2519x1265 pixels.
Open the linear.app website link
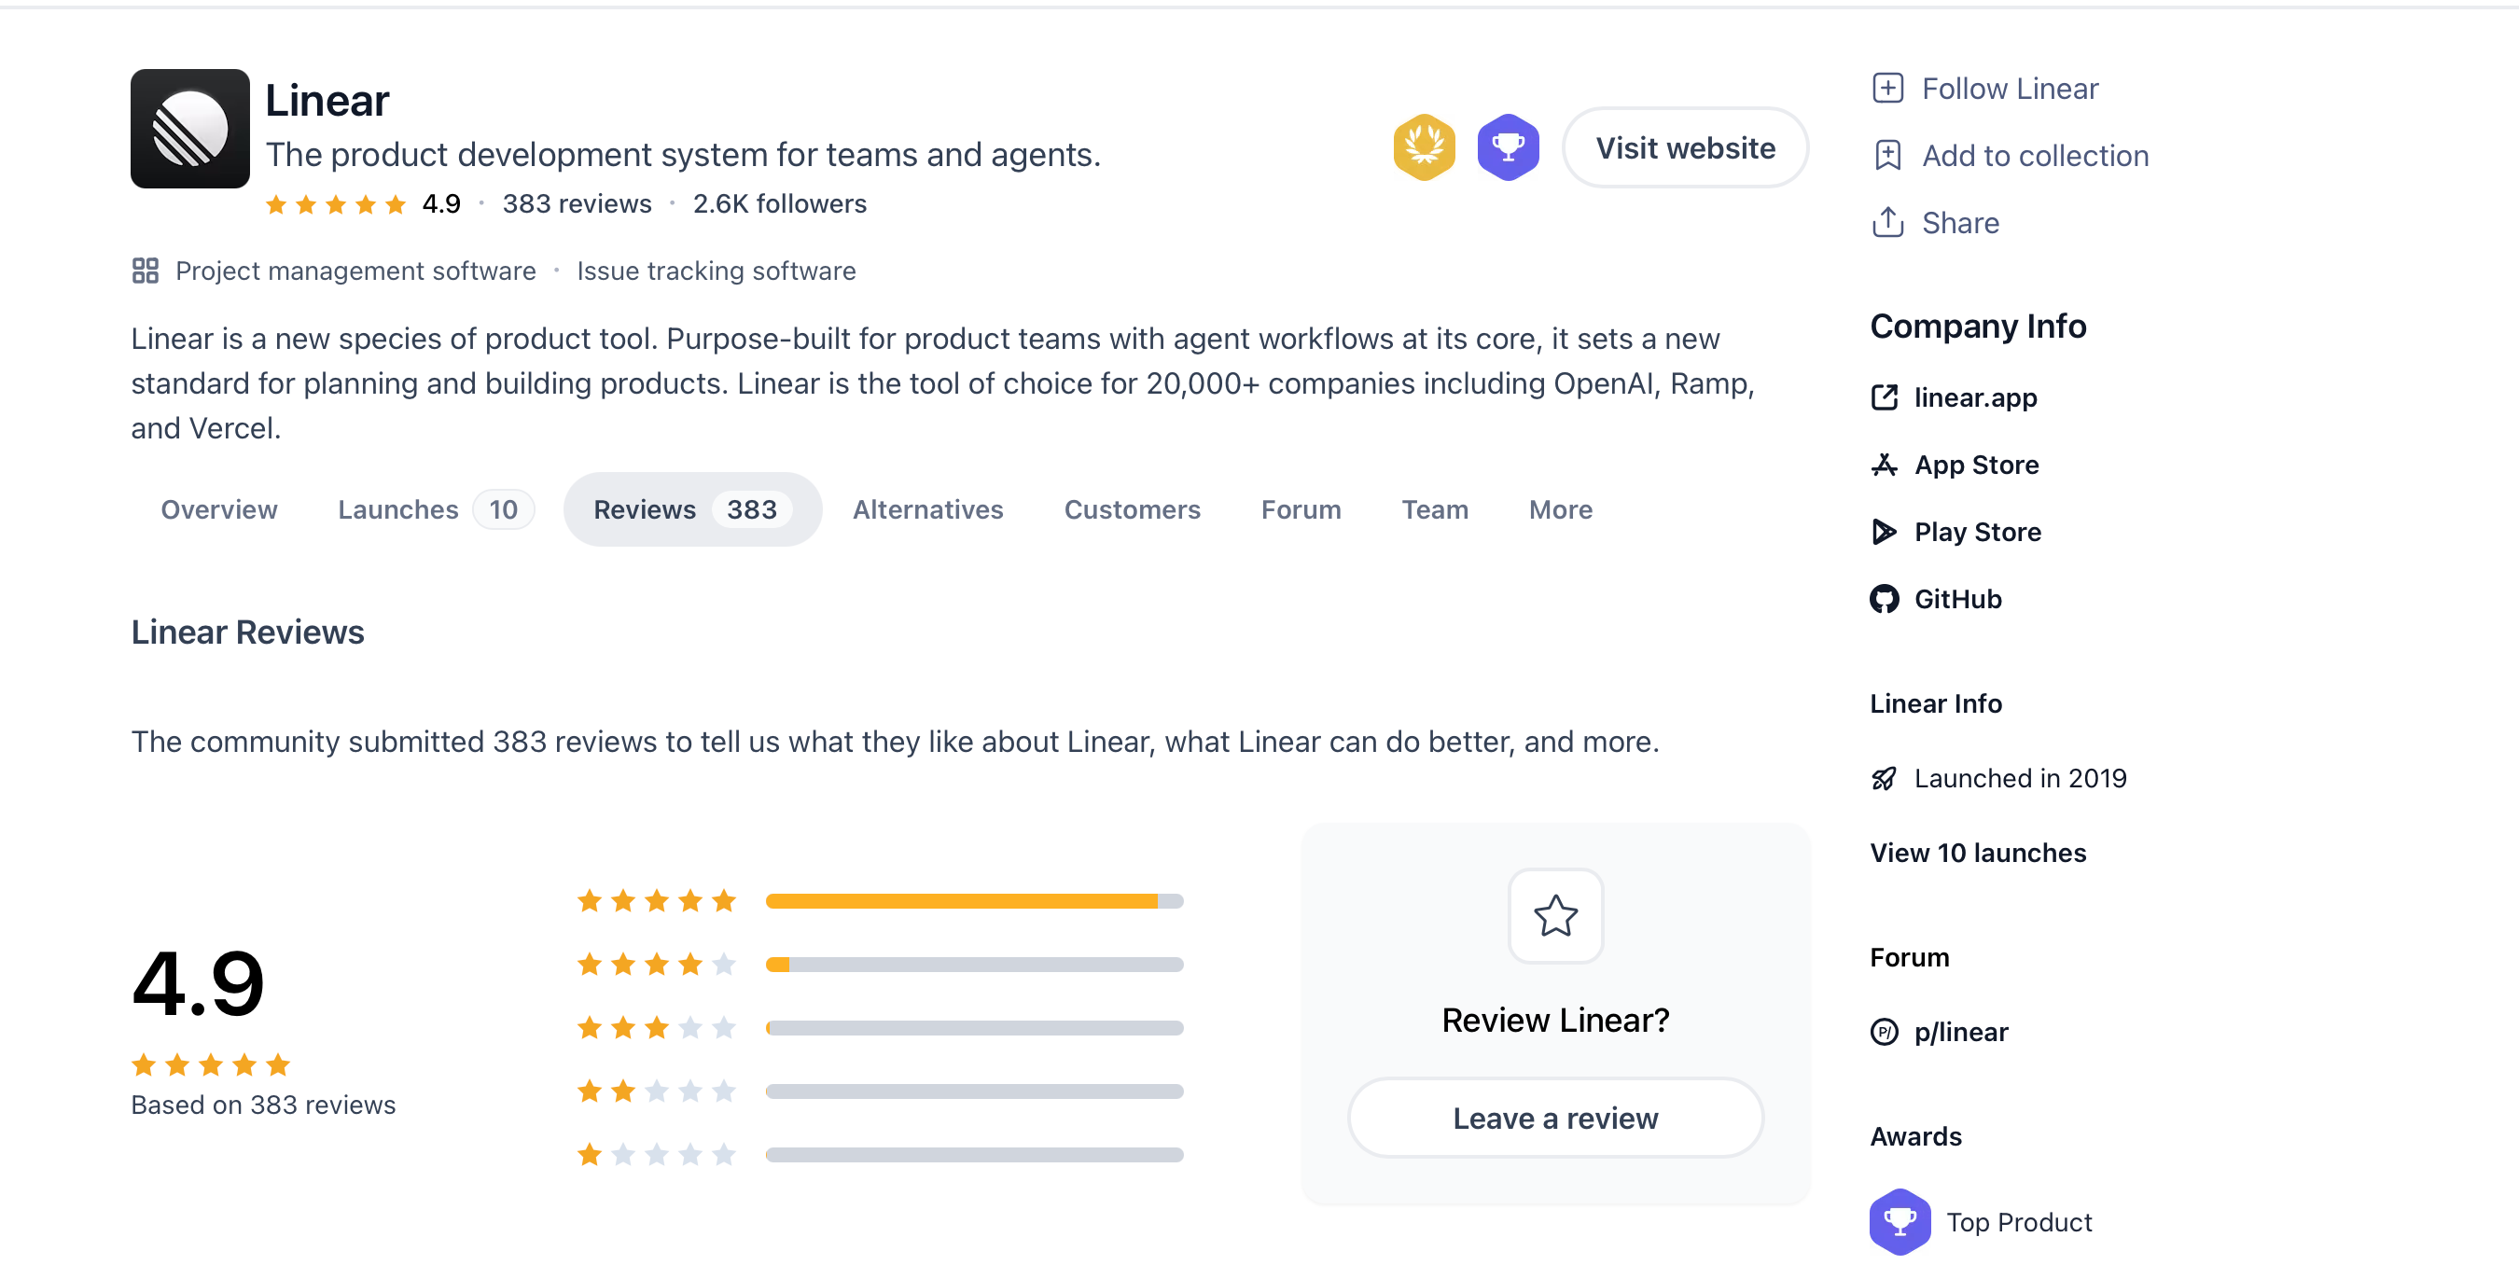(x=1974, y=398)
